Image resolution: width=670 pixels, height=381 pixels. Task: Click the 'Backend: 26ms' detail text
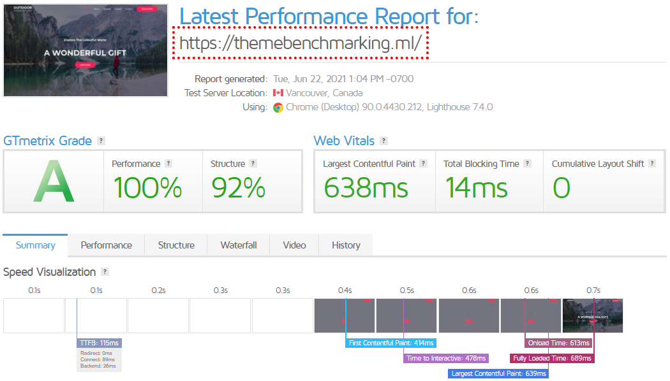98,366
